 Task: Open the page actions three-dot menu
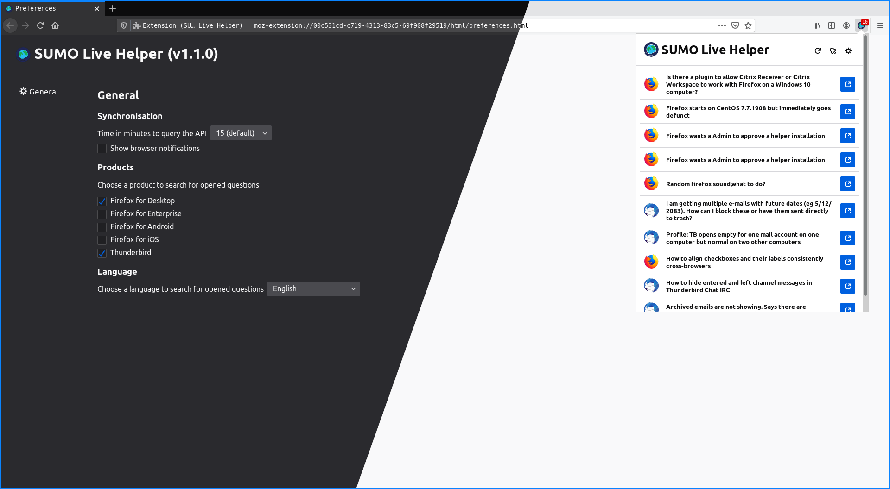(722, 25)
